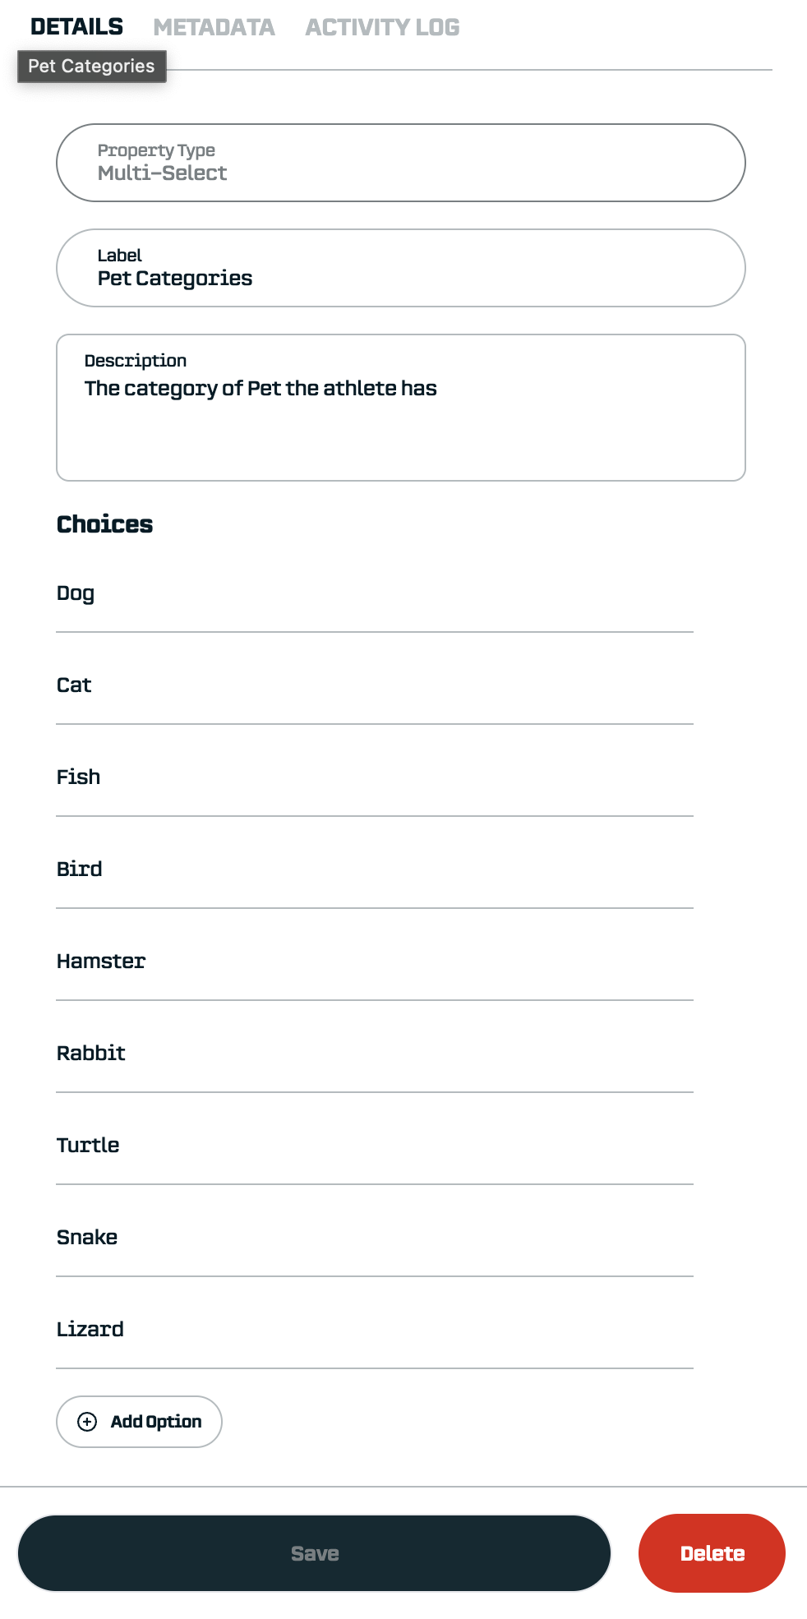Click the Pet Categories tooltip label
The width and height of the screenshot is (807, 1619).
[x=91, y=67]
